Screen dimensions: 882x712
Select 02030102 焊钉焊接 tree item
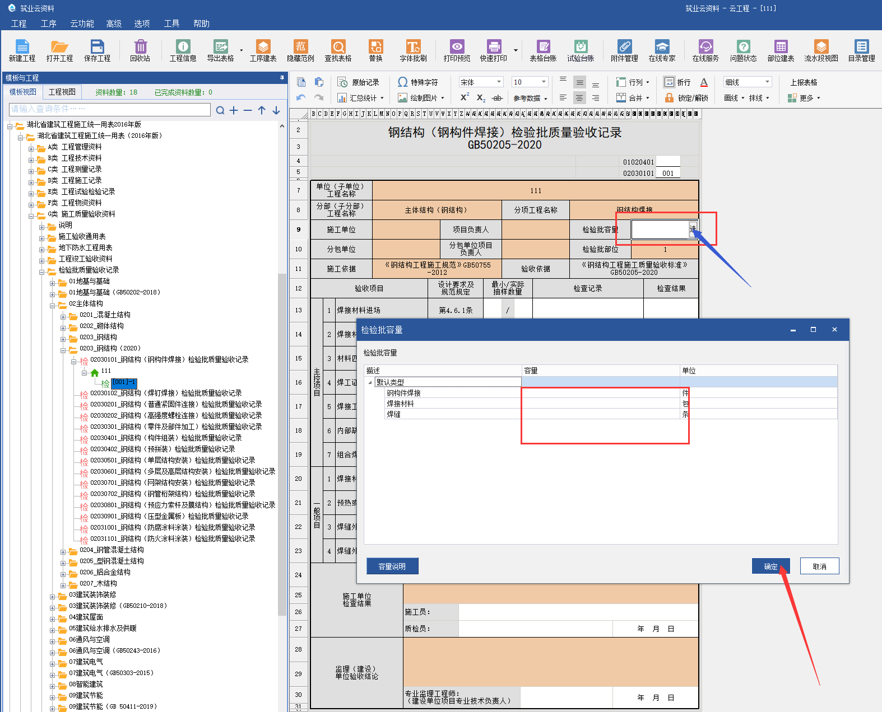[x=166, y=393]
